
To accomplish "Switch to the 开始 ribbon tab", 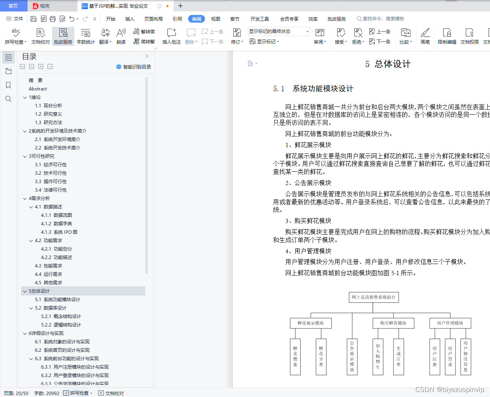I will 111,19.
